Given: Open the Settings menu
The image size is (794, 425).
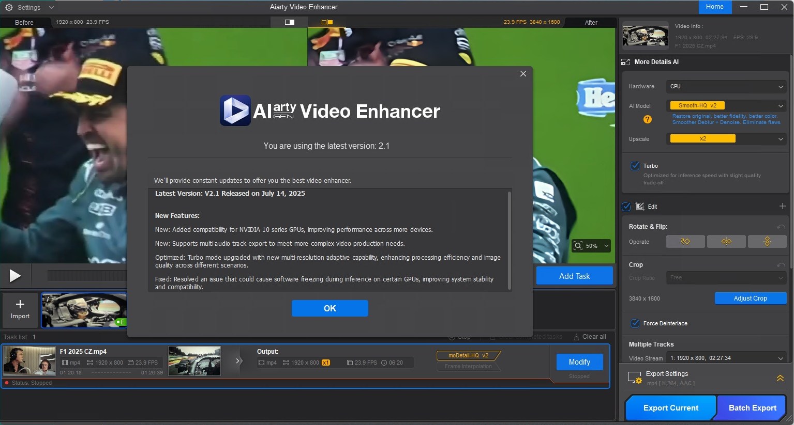Looking at the screenshot, I should click(x=28, y=7).
